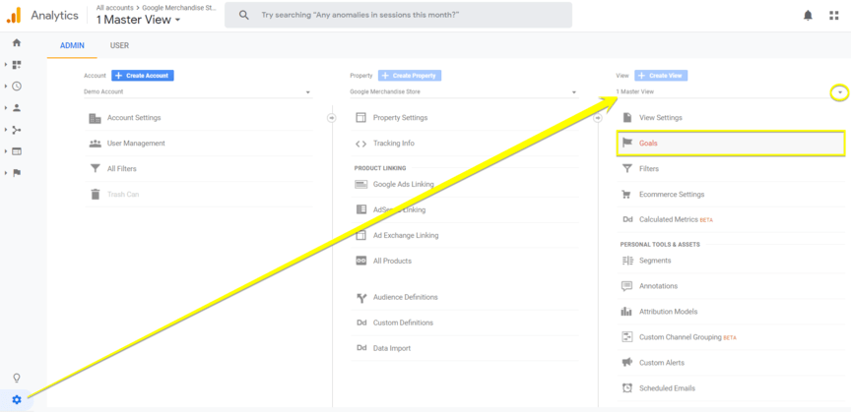
Task: Click the Tracking Info code icon
Action: click(x=360, y=144)
